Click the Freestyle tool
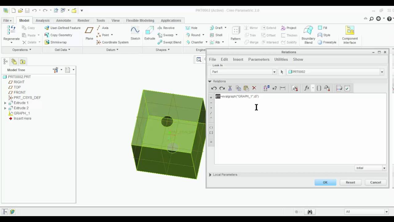394x222 pixels. (327, 42)
